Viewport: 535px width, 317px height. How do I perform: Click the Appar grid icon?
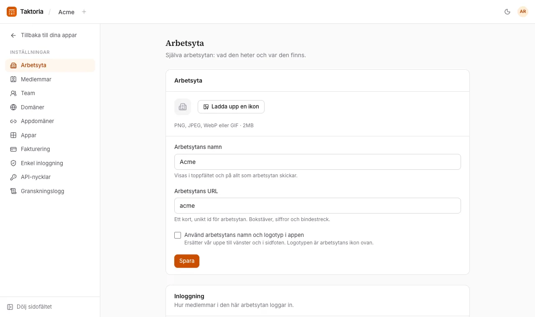[13, 135]
